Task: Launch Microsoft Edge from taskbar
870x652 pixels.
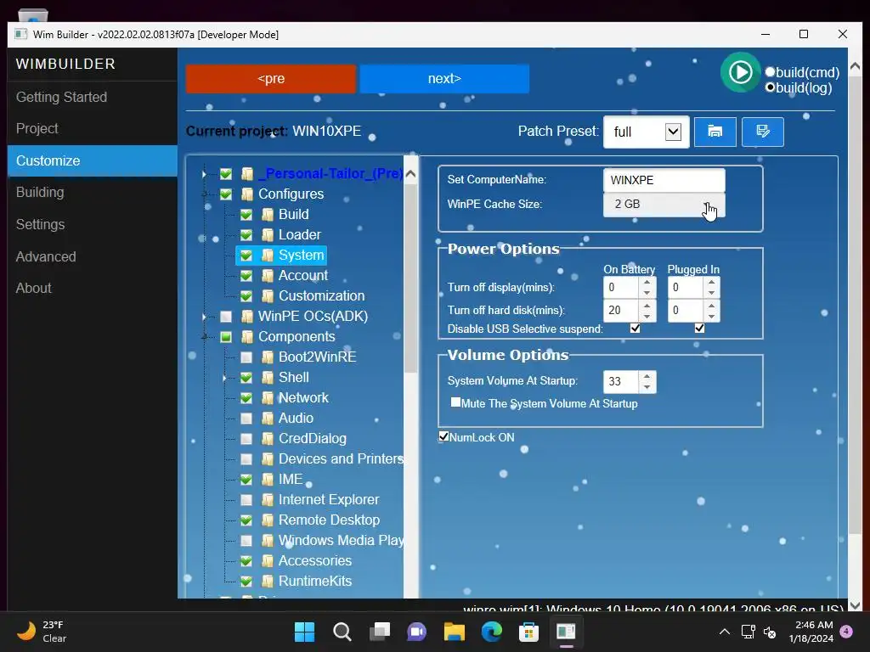Action: tap(492, 632)
